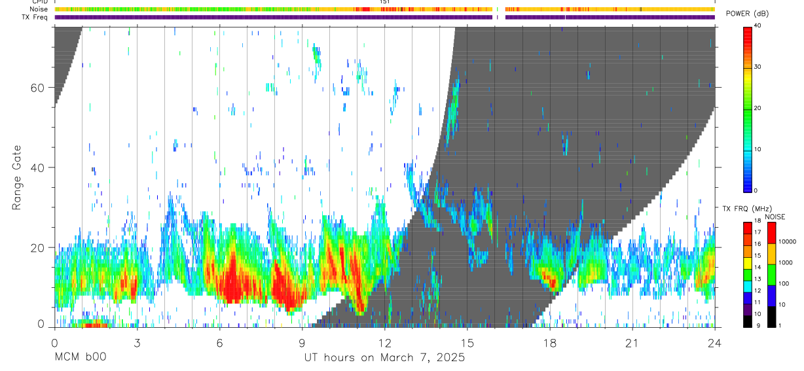Click the "UT hours on March 7, 2025" title
The height and width of the screenshot is (371, 804).
[x=384, y=357]
